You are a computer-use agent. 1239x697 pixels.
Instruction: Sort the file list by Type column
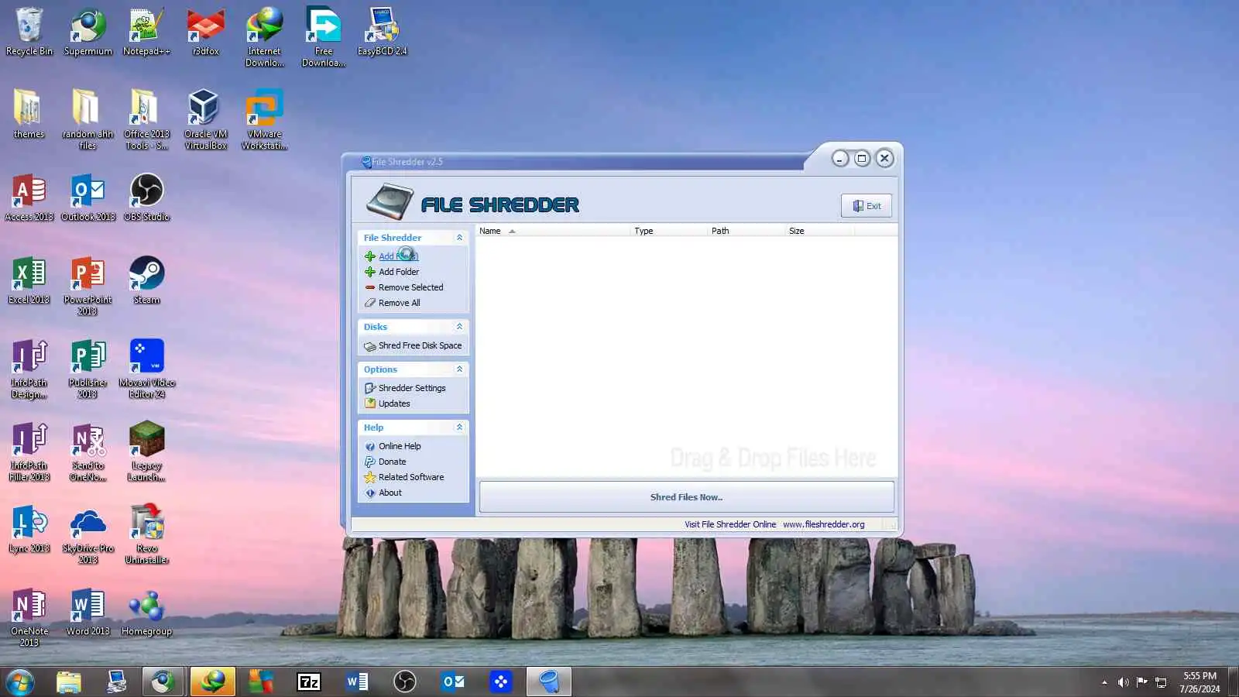(x=669, y=231)
